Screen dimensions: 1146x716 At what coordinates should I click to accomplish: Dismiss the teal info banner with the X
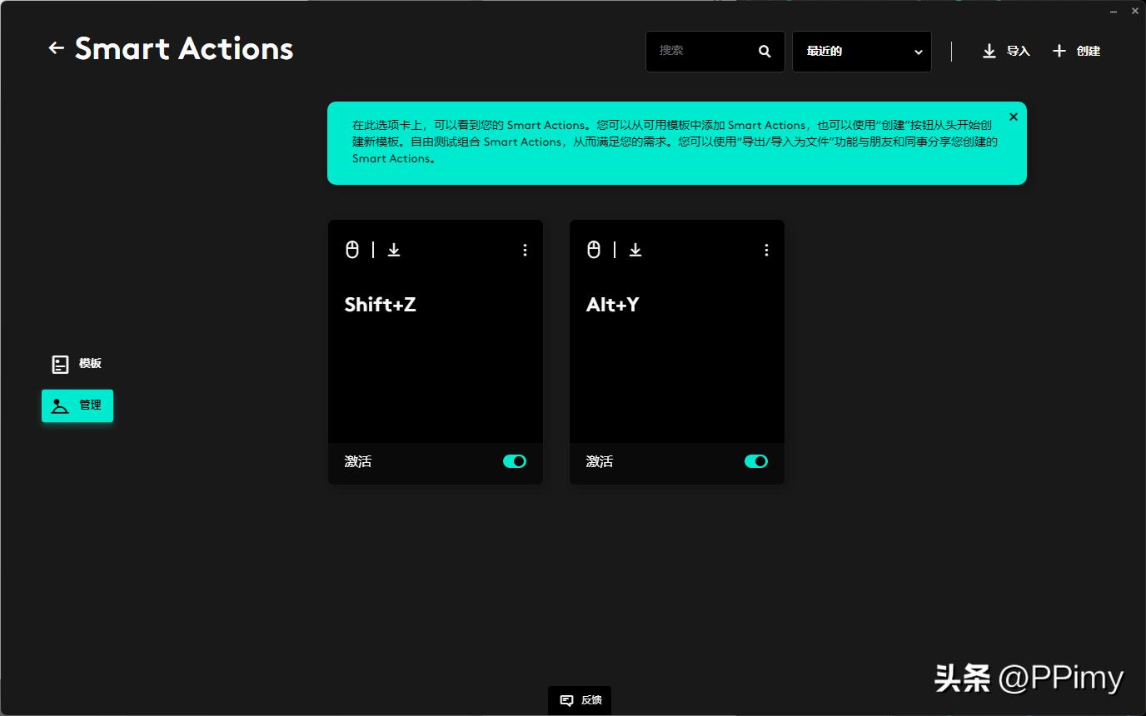[x=1014, y=117]
